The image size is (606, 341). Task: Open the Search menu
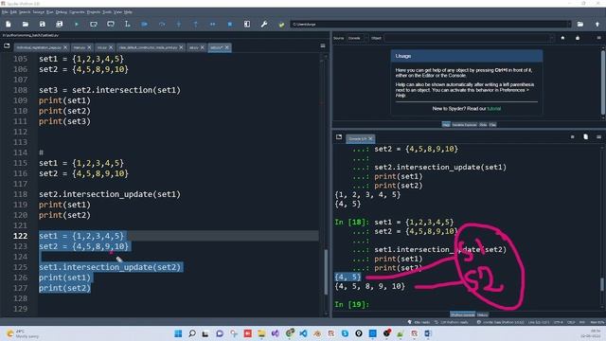click(25, 12)
